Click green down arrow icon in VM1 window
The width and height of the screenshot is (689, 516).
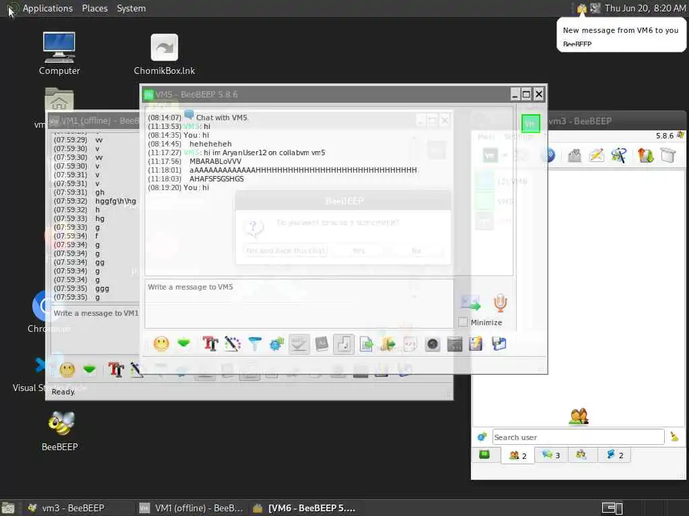coord(89,370)
